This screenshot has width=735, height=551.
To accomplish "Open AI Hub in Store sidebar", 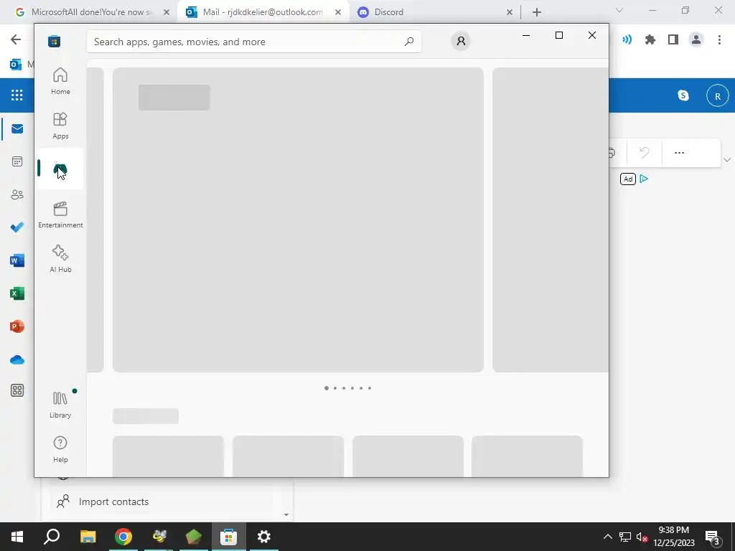I will pos(60,258).
